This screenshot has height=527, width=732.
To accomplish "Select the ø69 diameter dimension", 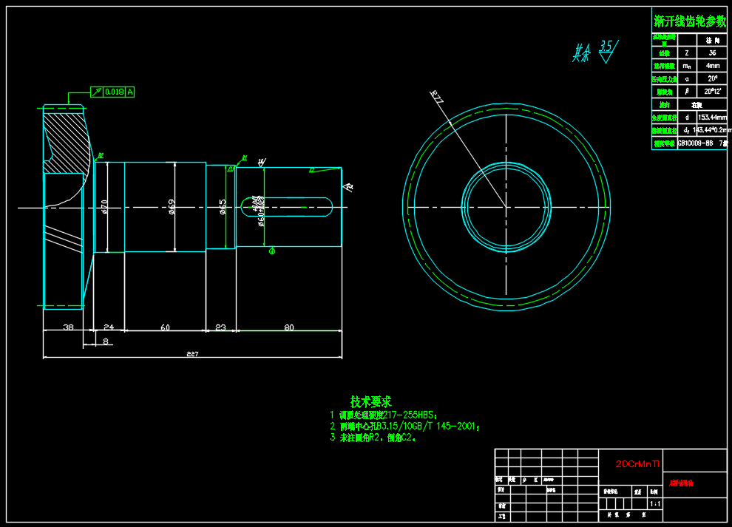I will pyautogui.click(x=172, y=207).
